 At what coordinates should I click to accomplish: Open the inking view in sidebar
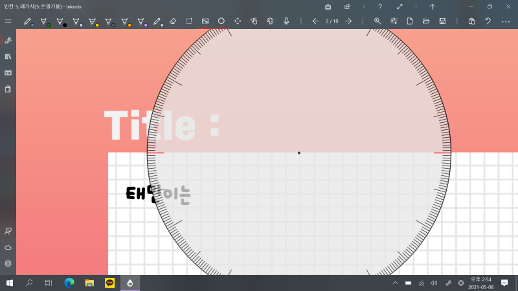click(8, 41)
